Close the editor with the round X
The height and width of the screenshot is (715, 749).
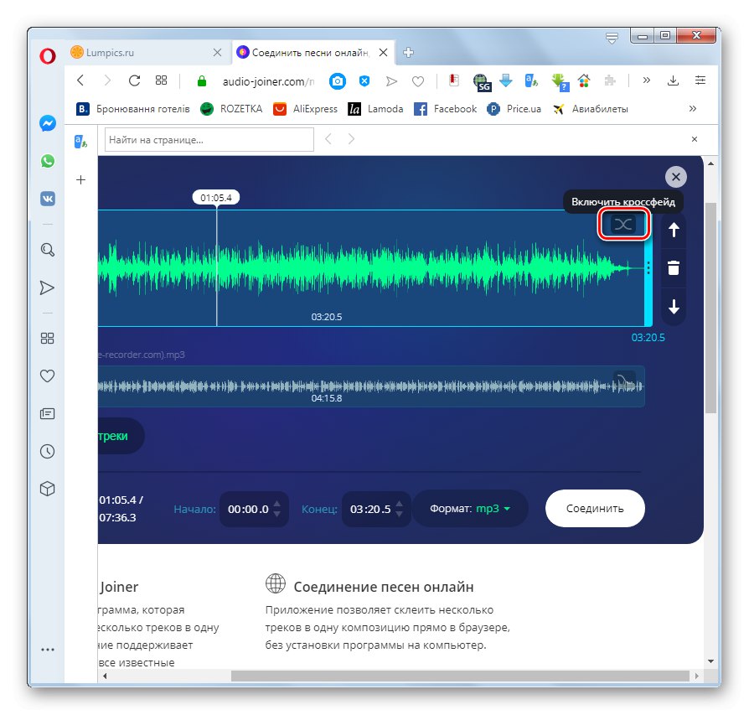pyautogui.click(x=676, y=177)
